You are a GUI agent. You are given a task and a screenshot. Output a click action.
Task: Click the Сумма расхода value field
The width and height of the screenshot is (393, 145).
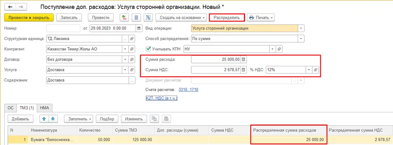[215, 59]
